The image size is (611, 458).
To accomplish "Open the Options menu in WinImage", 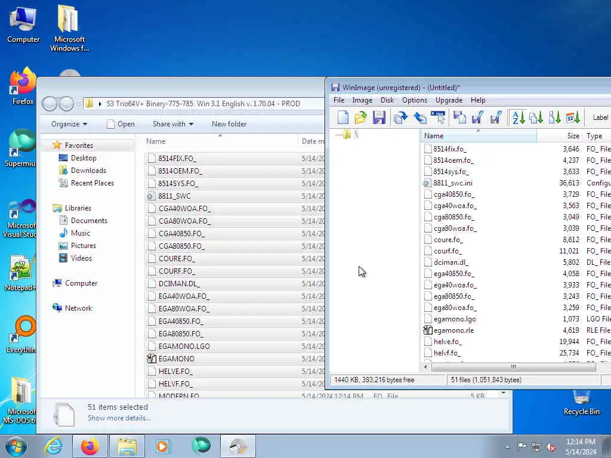I will (x=415, y=100).
